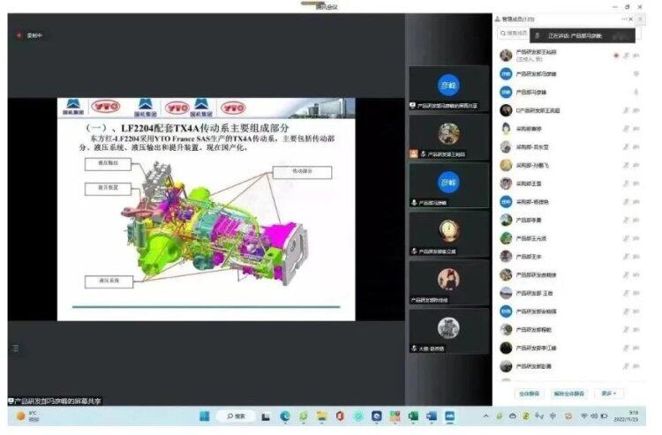
Task: Open Windows Start menu
Action: click(x=205, y=416)
